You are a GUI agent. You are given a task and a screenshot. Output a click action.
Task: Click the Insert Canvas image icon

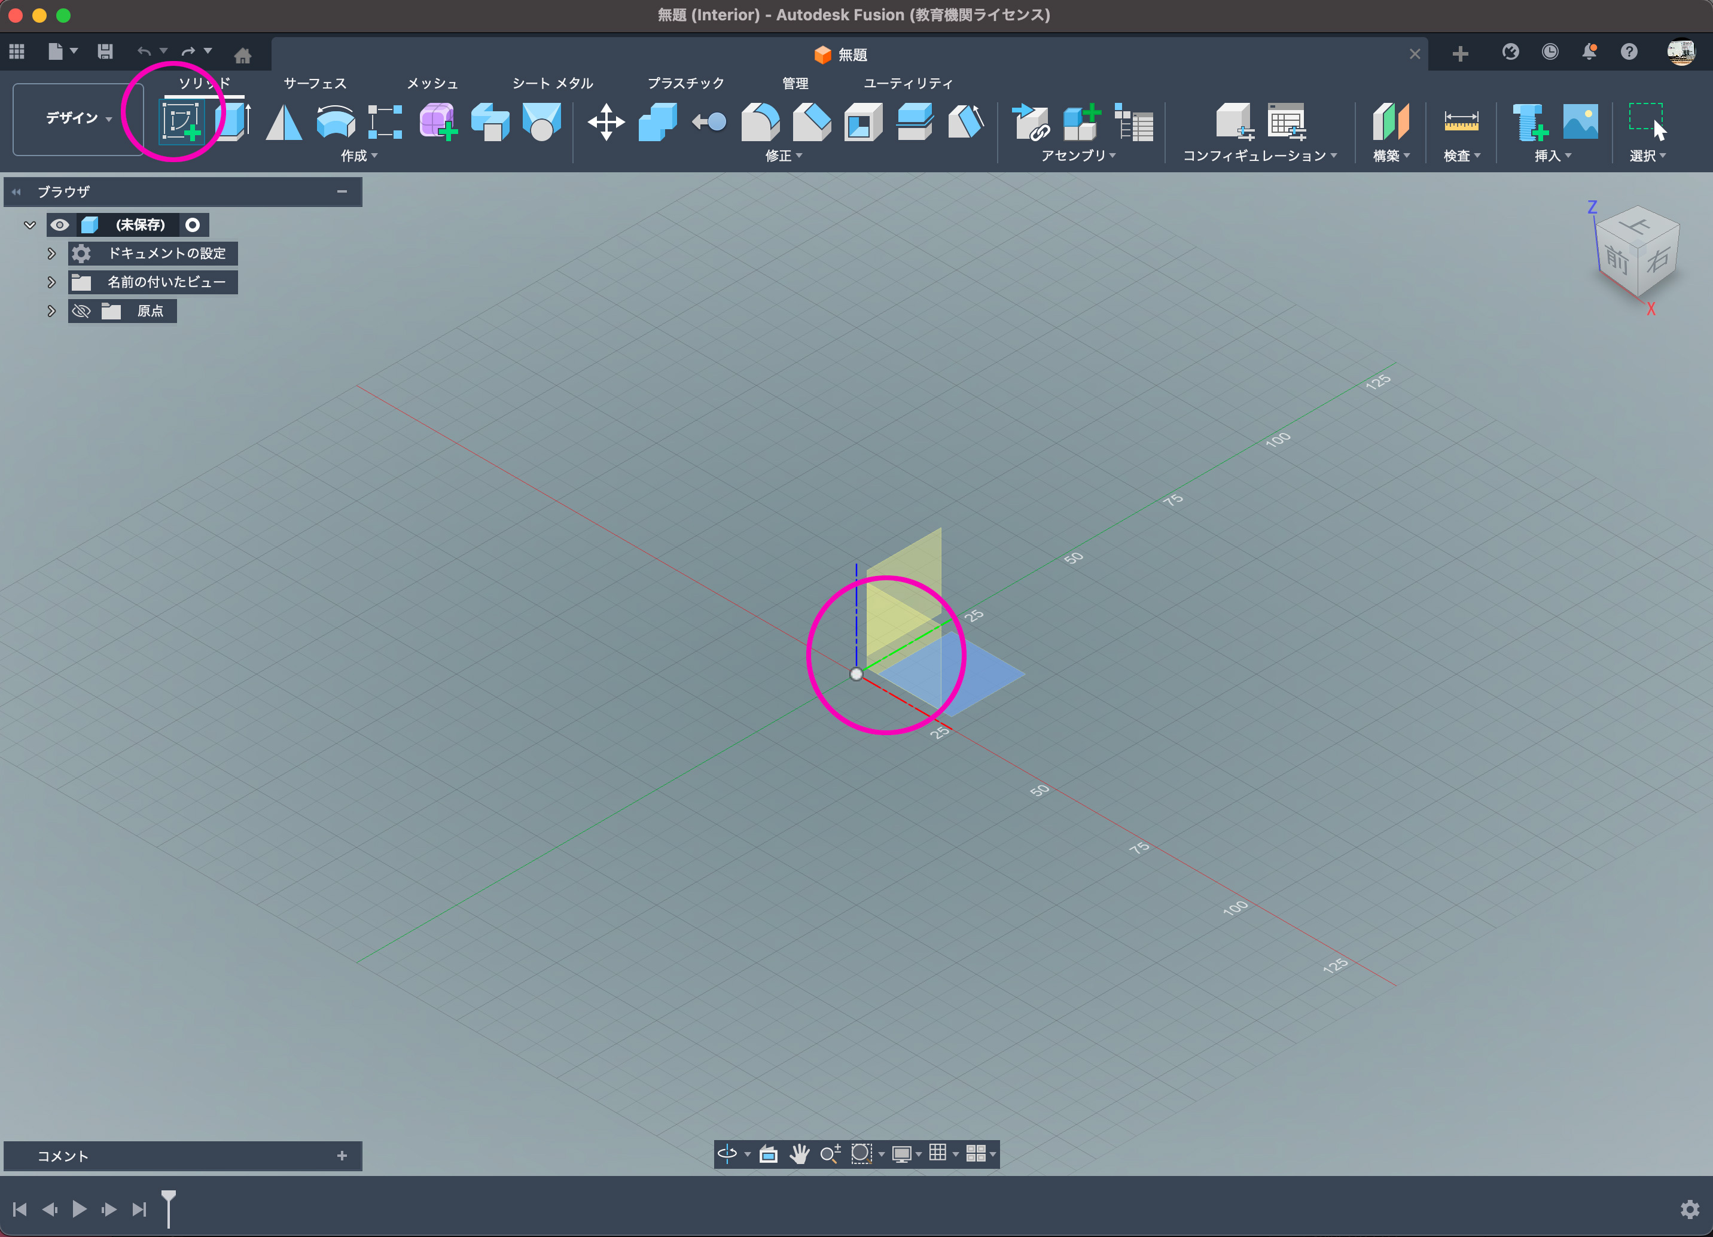pyautogui.click(x=1580, y=121)
